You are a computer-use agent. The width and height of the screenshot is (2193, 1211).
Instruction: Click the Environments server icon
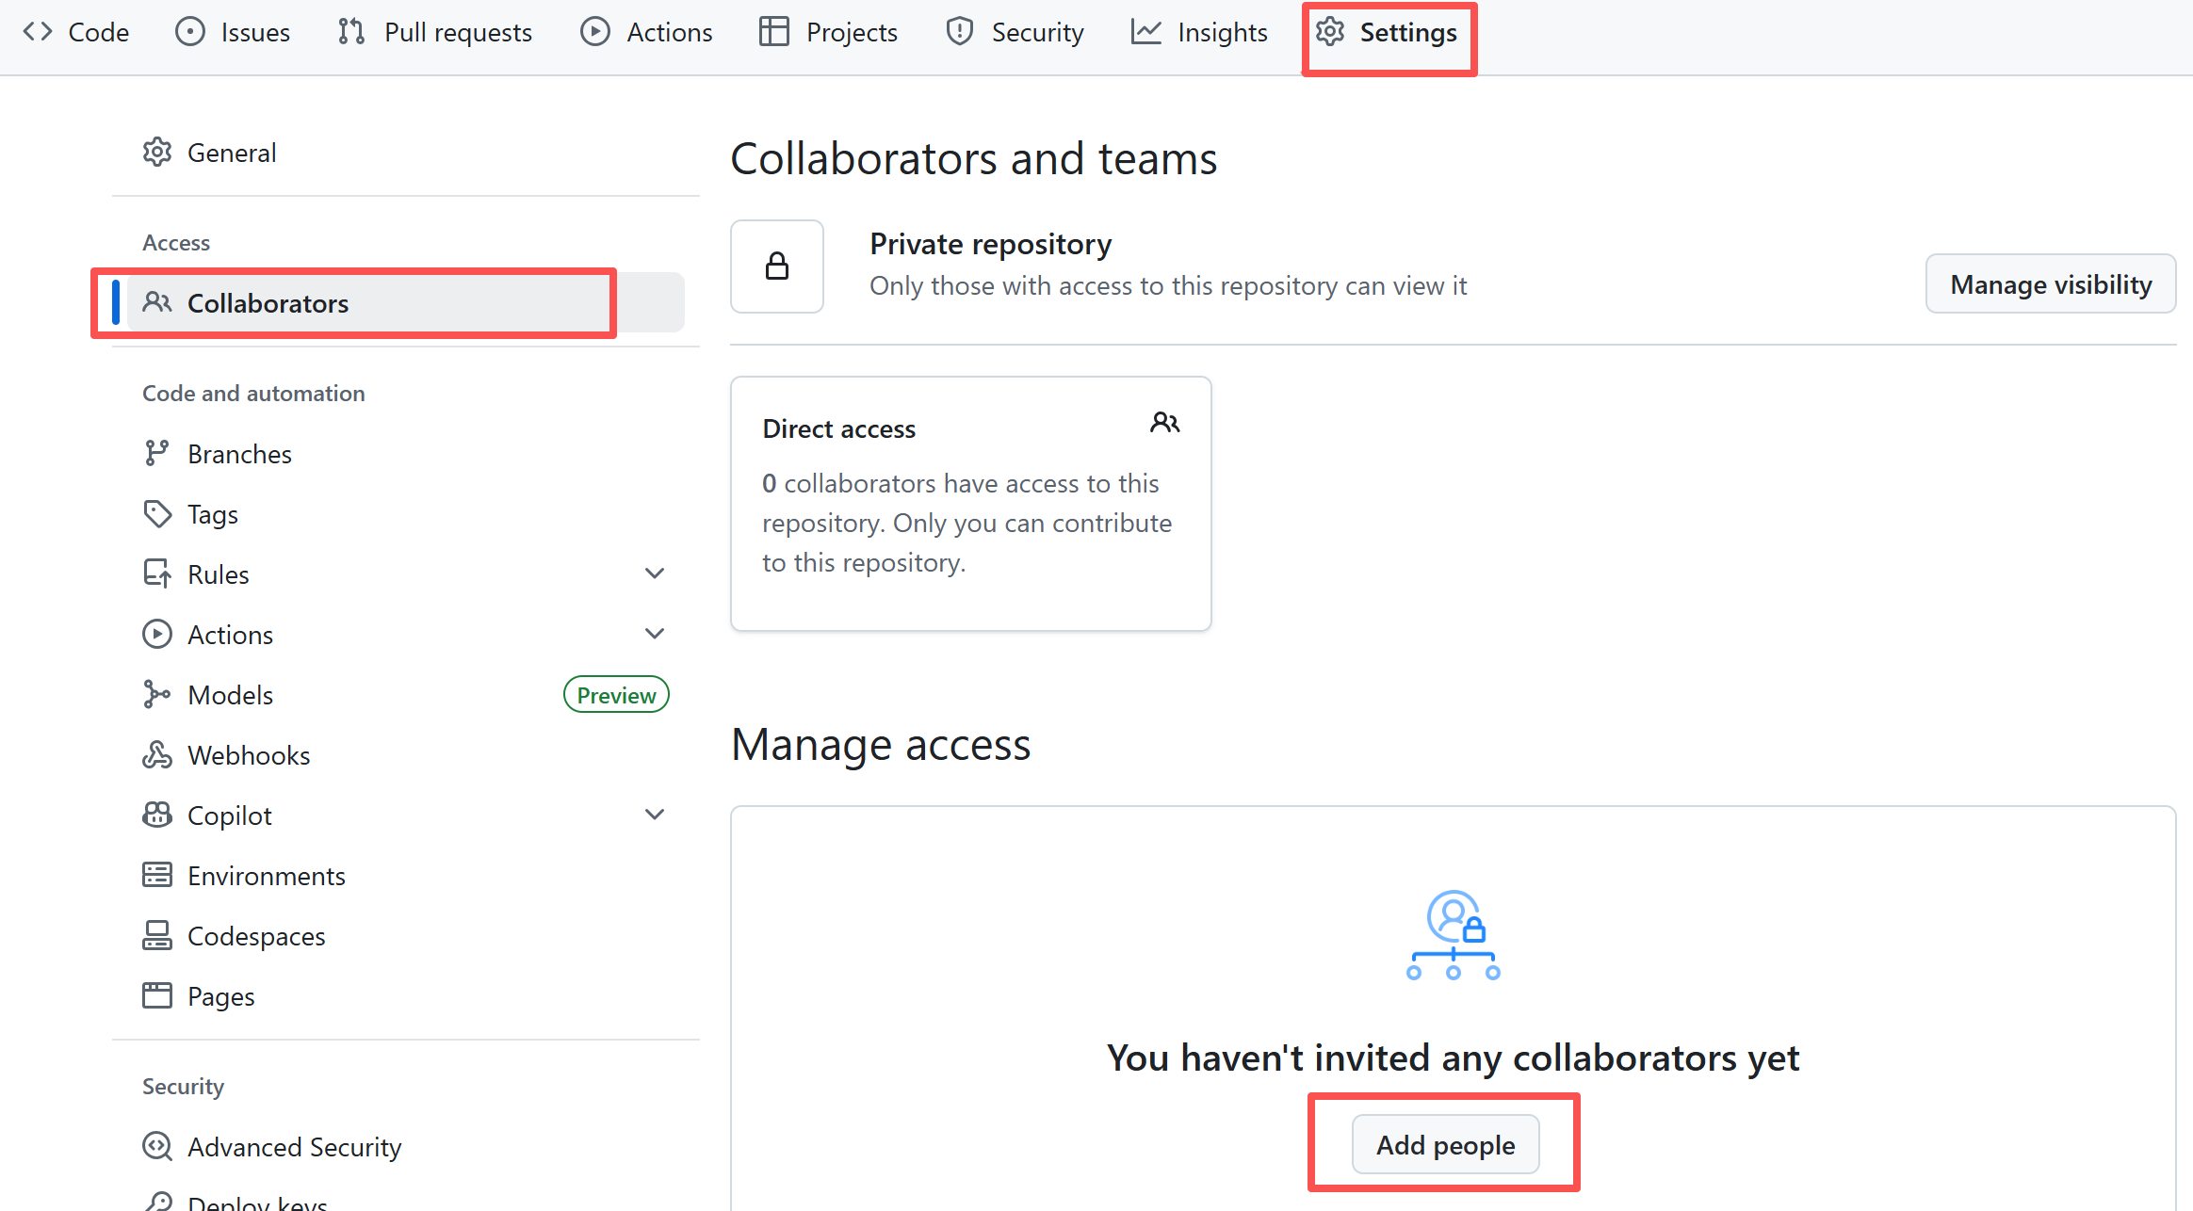(156, 876)
